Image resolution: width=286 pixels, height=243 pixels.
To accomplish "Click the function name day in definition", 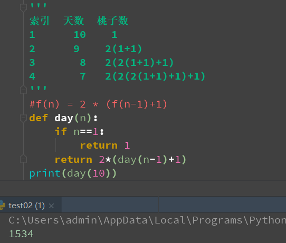I will pyautogui.click(x=64, y=118).
